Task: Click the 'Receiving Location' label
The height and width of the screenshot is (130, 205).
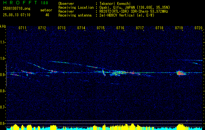Action: point(76,7)
